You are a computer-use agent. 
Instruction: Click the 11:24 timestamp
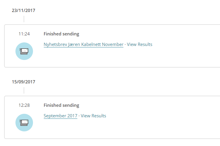[x=24, y=34]
